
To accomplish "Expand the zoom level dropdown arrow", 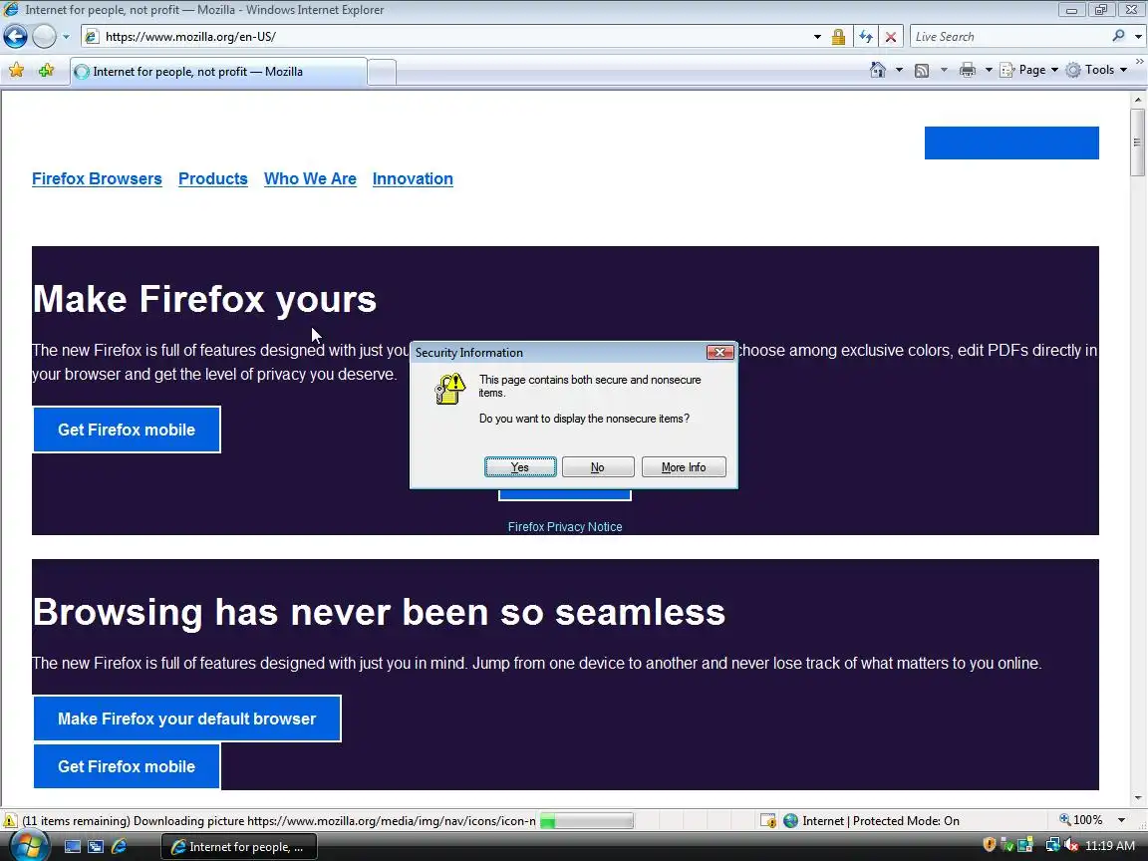I will click(1122, 820).
